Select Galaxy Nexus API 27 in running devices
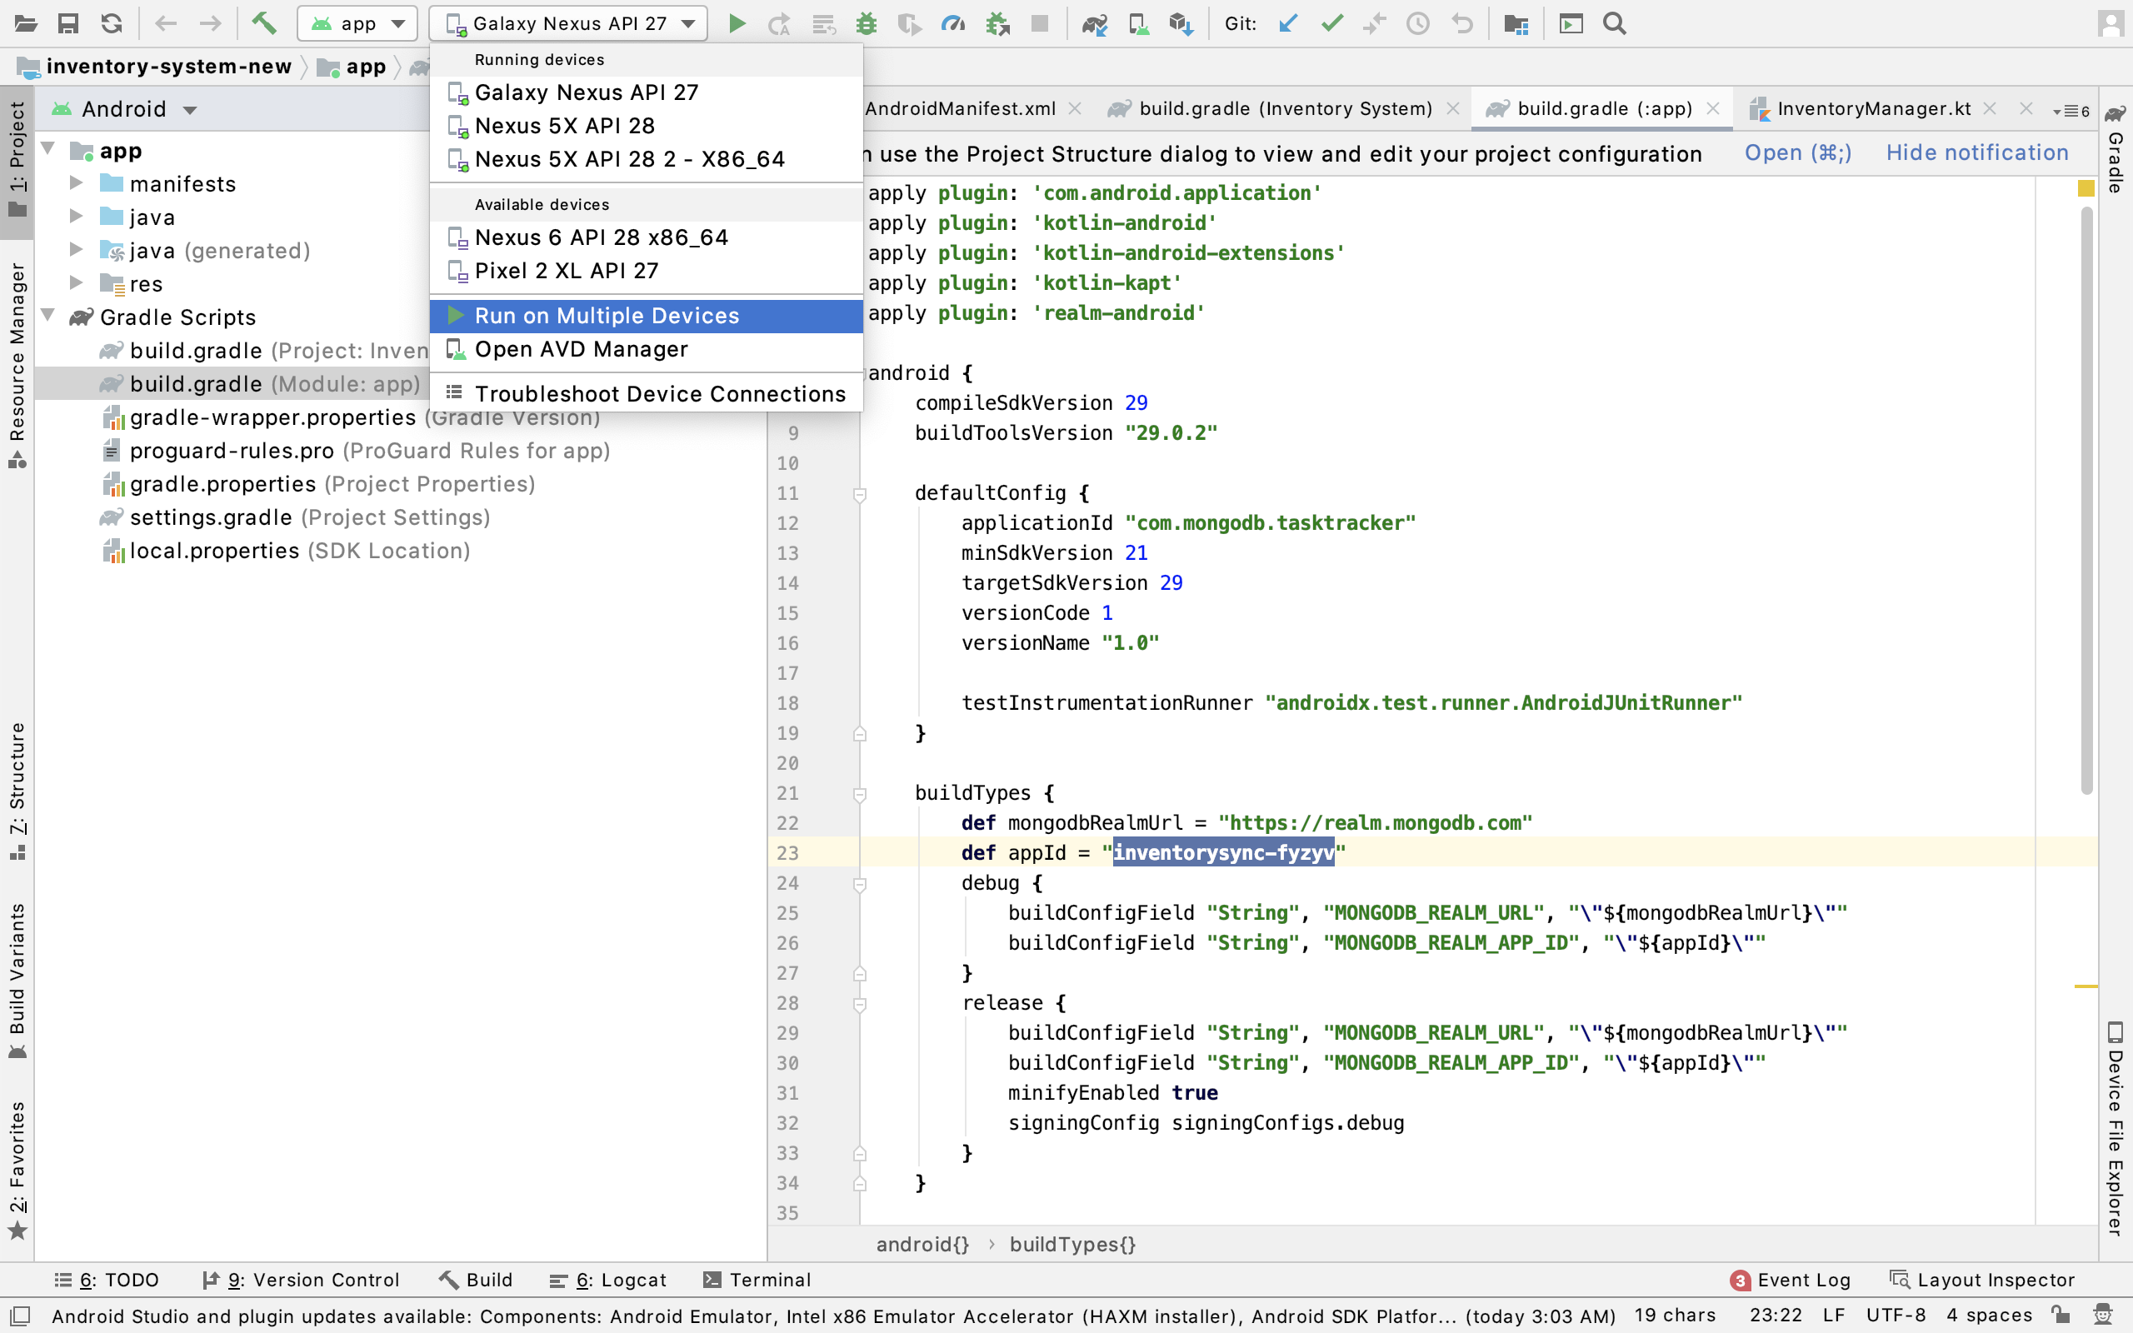Image resolution: width=2133 pixels, height=1333 pixels. [x=646, y=92]
